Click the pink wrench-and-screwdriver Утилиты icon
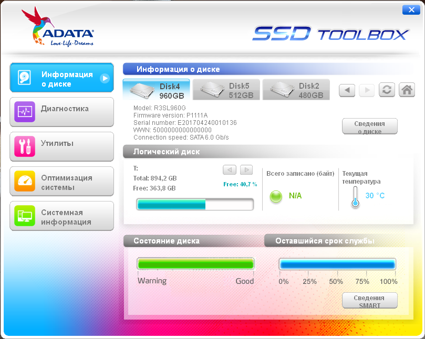Screen dimensions: 425x339 (24, 146)
